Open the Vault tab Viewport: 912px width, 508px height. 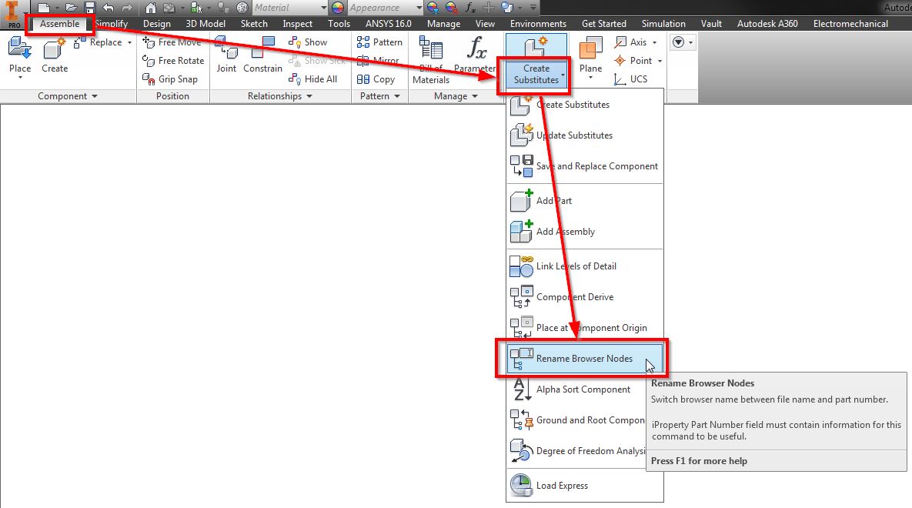[x=711, y=24]
